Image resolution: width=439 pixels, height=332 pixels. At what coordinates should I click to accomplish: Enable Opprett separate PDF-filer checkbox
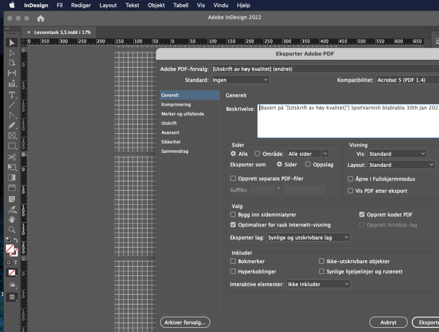[x=233, y=178]
